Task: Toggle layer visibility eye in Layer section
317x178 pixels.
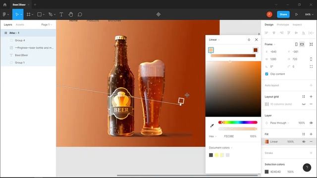Action: tap(311, 123)
